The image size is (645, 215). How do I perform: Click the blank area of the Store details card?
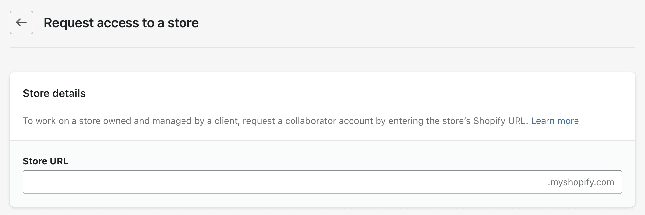[x=362, y=94]
